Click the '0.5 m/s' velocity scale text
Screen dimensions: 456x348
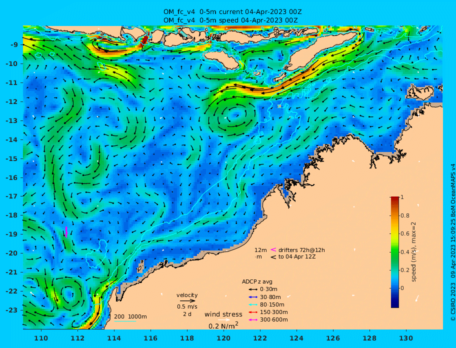pyautogui.click(x=187, y=306)
